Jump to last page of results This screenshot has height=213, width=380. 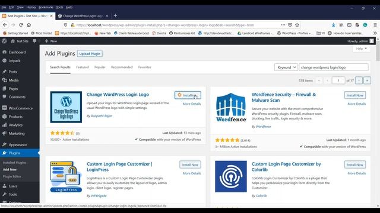(x=367, y=80)
